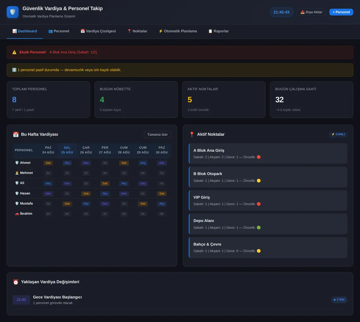Click the supervisor icon next to Mehmet
Screen dimensions: 360x322
[17, 173]
